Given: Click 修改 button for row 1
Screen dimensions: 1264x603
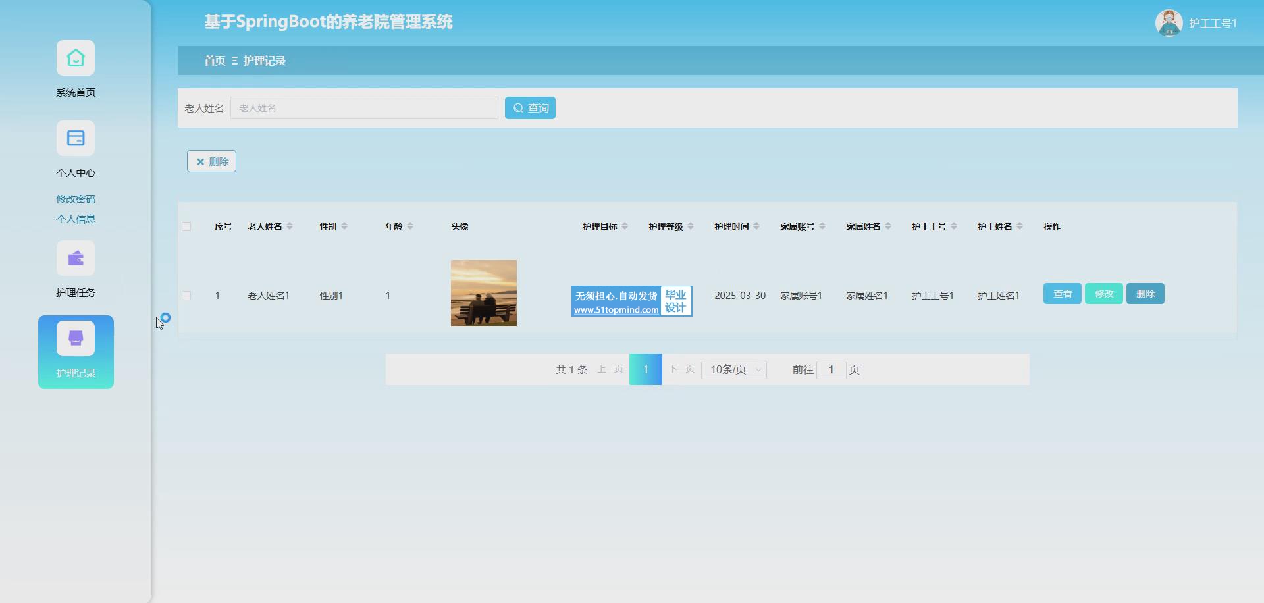Looking at the screenshot, I should (1103, 294).
